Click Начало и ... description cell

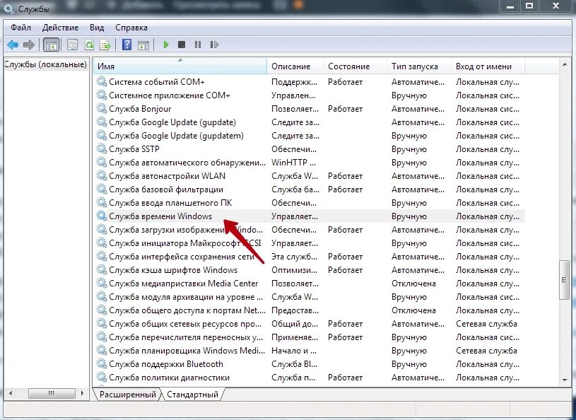[x=294, y=351]
